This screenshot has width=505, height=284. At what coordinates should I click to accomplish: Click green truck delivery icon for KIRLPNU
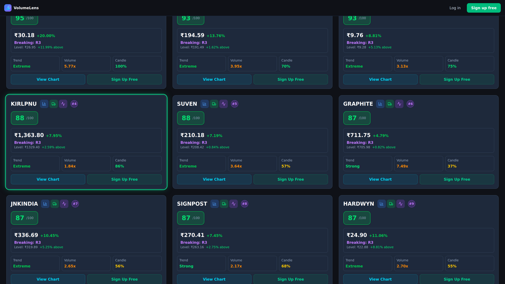(53, 104)
